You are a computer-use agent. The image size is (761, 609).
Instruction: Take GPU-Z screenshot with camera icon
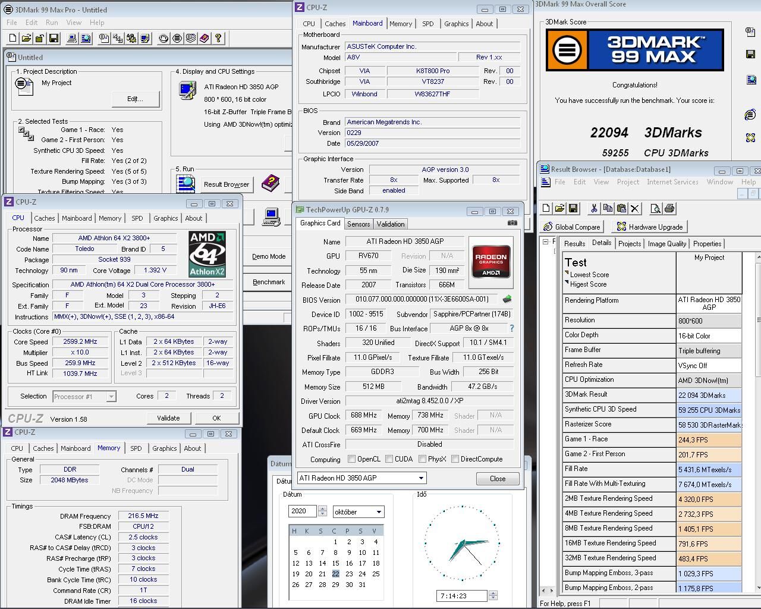pos(512,223)
